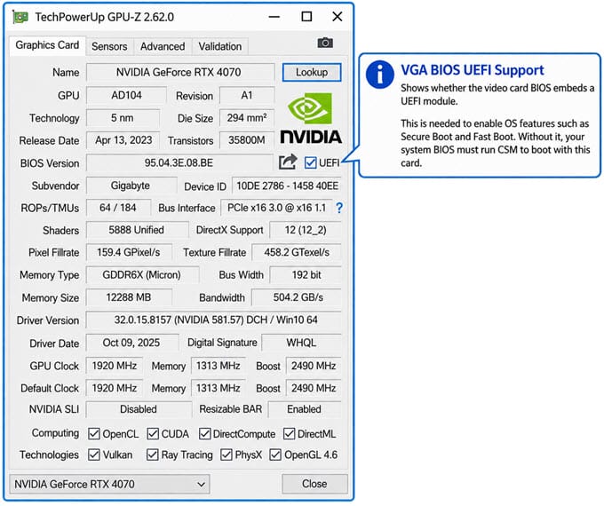Click the DirectX Support value 12 (12_2)
Screen dimensions: 604x506
tap(306, 230)
